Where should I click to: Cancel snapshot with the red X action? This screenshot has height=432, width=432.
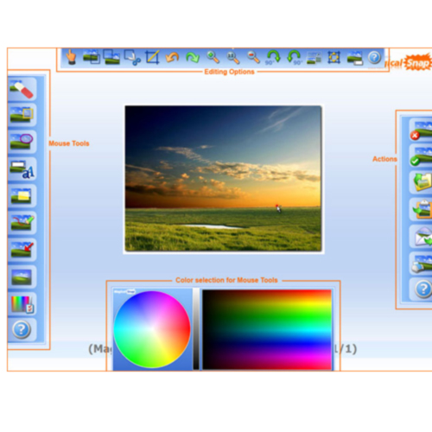421,130
